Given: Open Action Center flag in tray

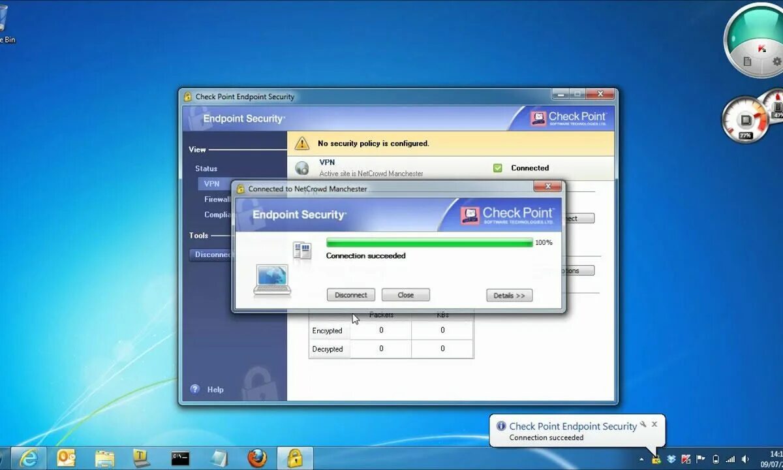Looking at the screenshot, I should click(701, 459).
